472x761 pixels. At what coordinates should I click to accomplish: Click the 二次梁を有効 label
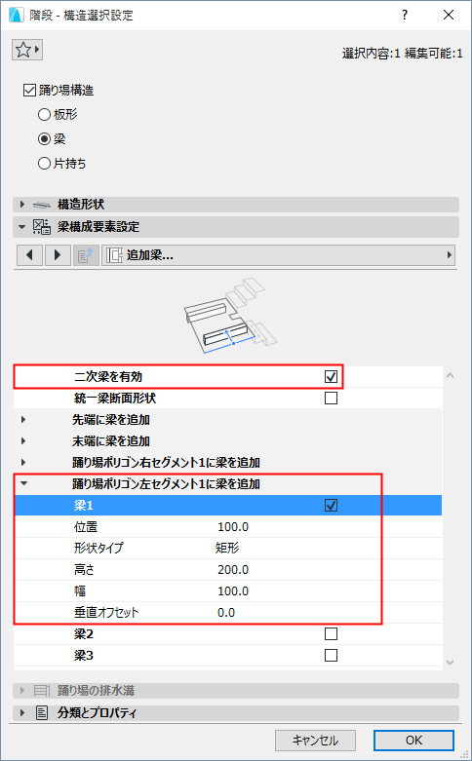(x=108, y=377)
